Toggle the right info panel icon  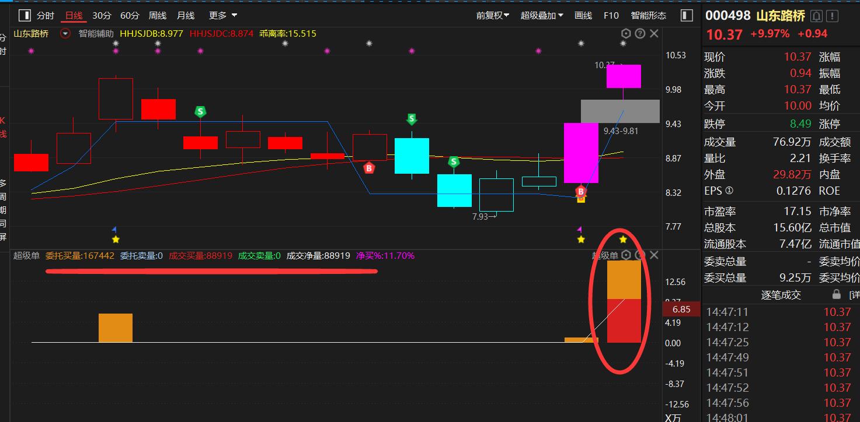tap(687, 16)
